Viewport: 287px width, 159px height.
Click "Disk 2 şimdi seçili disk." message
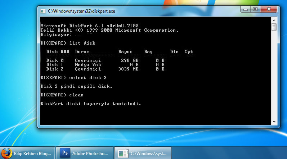[x=76, y=86]
